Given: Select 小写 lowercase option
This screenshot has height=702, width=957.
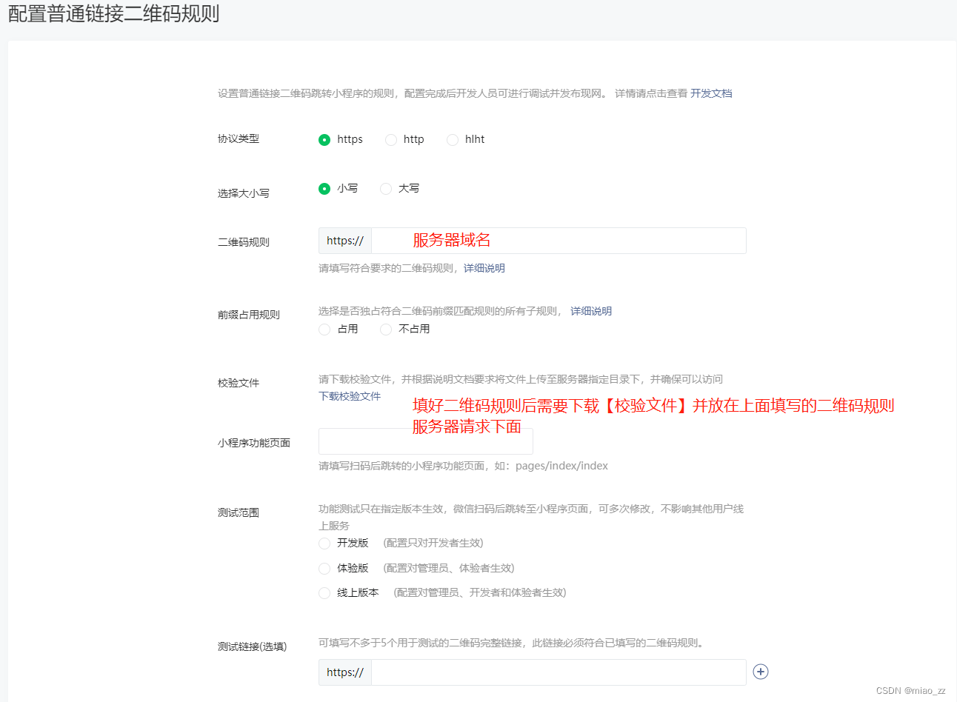Looking at the screenshot, I should (x=324, y=189).
